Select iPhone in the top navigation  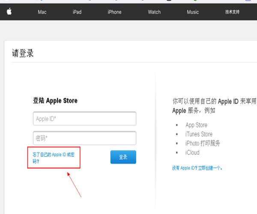tap(114, 12)
